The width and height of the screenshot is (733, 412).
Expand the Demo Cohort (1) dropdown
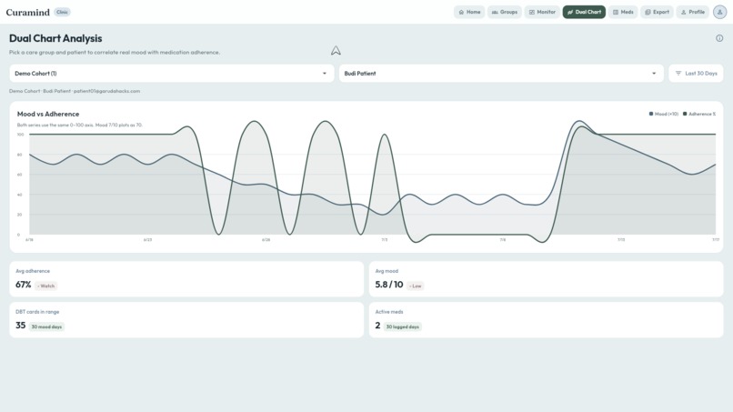[x=172, y=74]
